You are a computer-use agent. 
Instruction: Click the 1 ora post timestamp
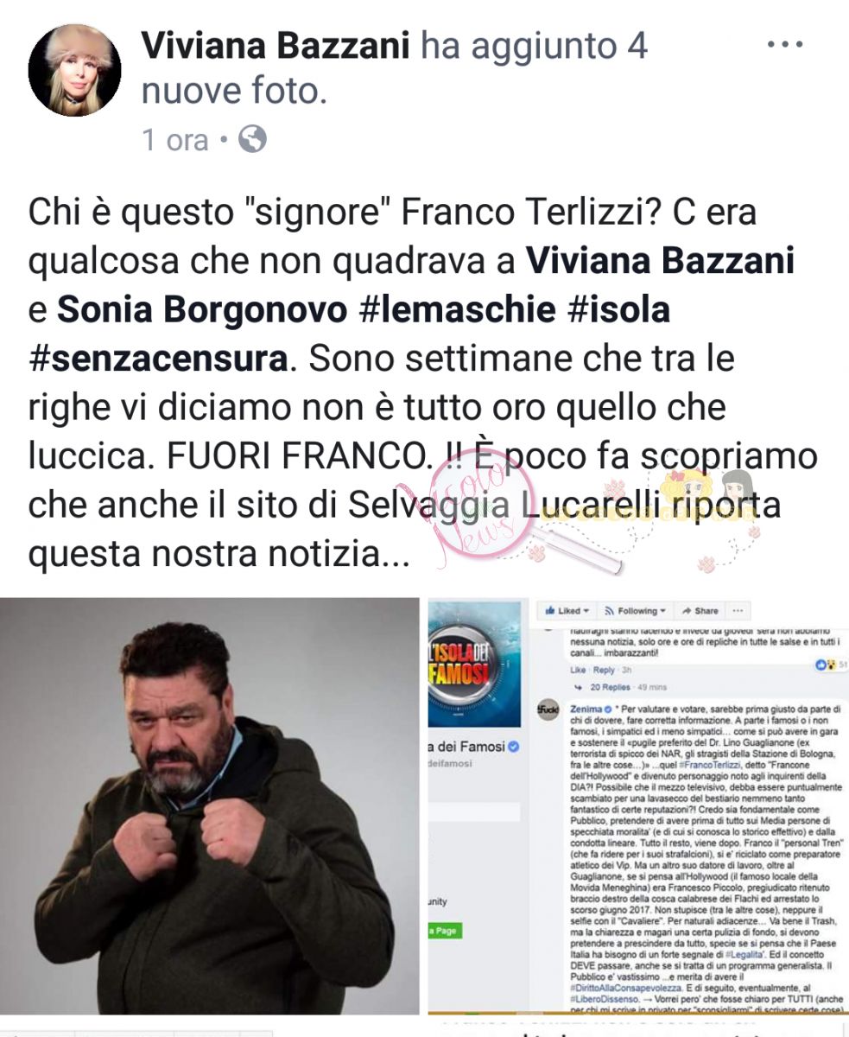tap(175, 139)
